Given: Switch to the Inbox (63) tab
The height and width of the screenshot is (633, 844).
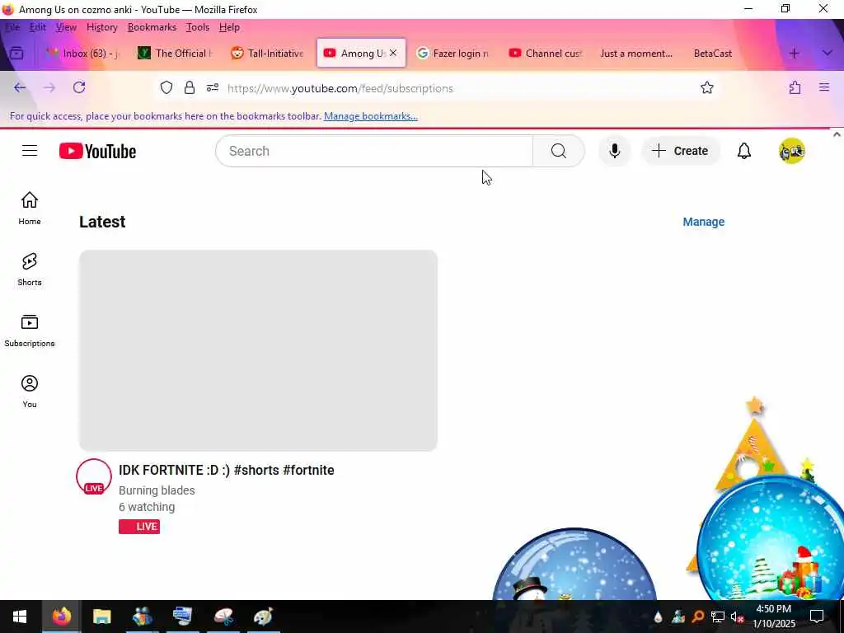Looking at the screenshot, I should pyautogui.click(x=82, y=54).
